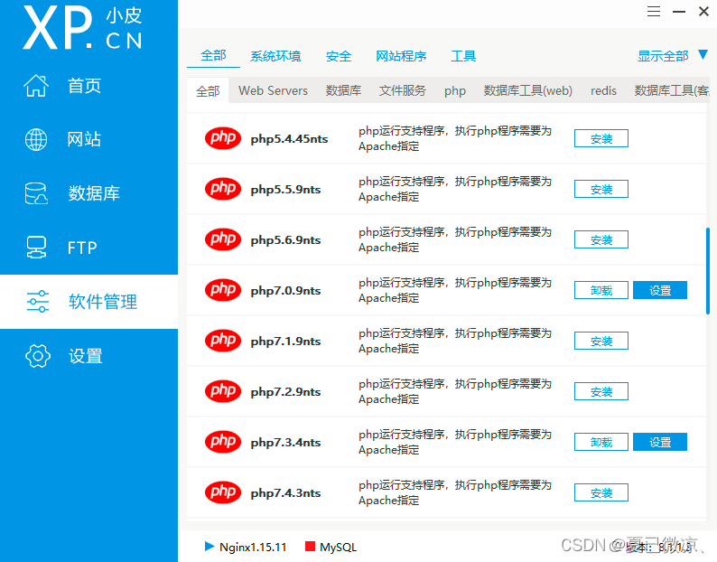The image size is (717, 562).
Task: Install php5.5.9nts
Action: (x=601, y=189)
